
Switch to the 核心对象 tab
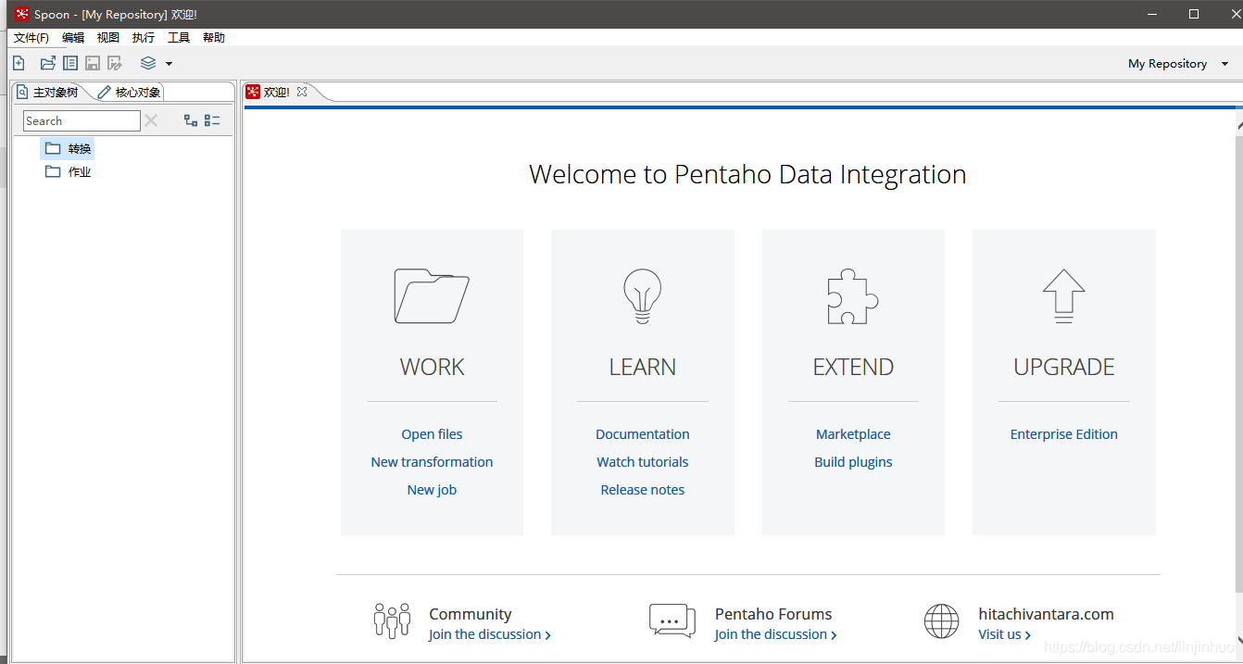tap(130, 93)
